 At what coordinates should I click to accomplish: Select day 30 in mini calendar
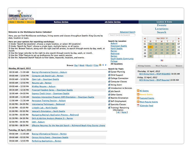pos(150,56)
